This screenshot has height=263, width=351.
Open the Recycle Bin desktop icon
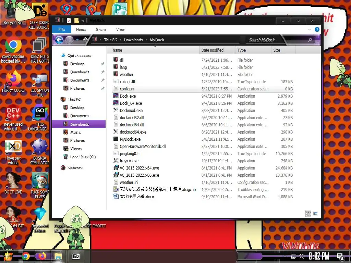pyautogui.click(x=13, y=13)
